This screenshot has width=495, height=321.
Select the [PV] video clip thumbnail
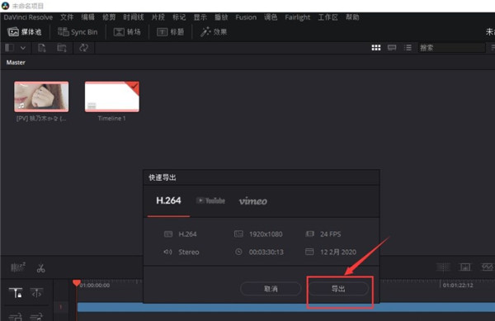point(41,97)
